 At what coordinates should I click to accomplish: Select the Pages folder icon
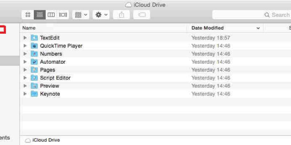point(34,70)
